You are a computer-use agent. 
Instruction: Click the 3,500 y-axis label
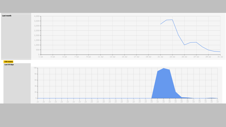click(x=37, y=21)
